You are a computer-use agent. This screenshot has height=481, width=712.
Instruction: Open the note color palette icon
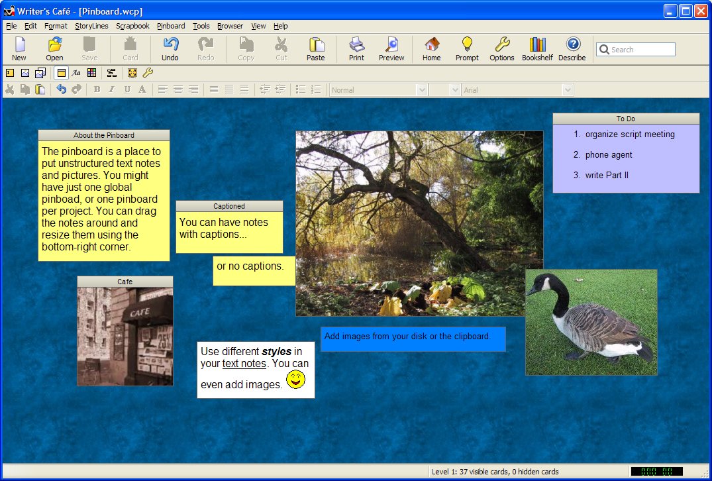point(92,73)
